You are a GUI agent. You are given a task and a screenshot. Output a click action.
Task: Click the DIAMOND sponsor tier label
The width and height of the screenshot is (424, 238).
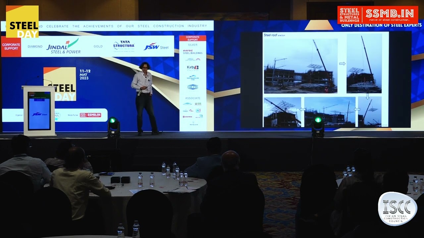35,47
